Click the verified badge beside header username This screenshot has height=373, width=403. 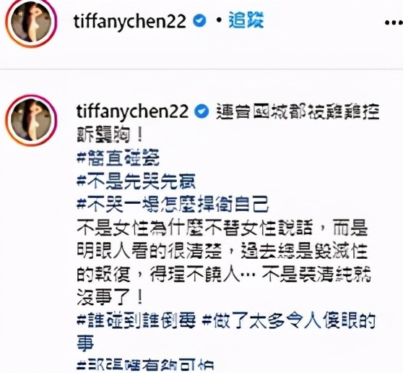point(200,21)
